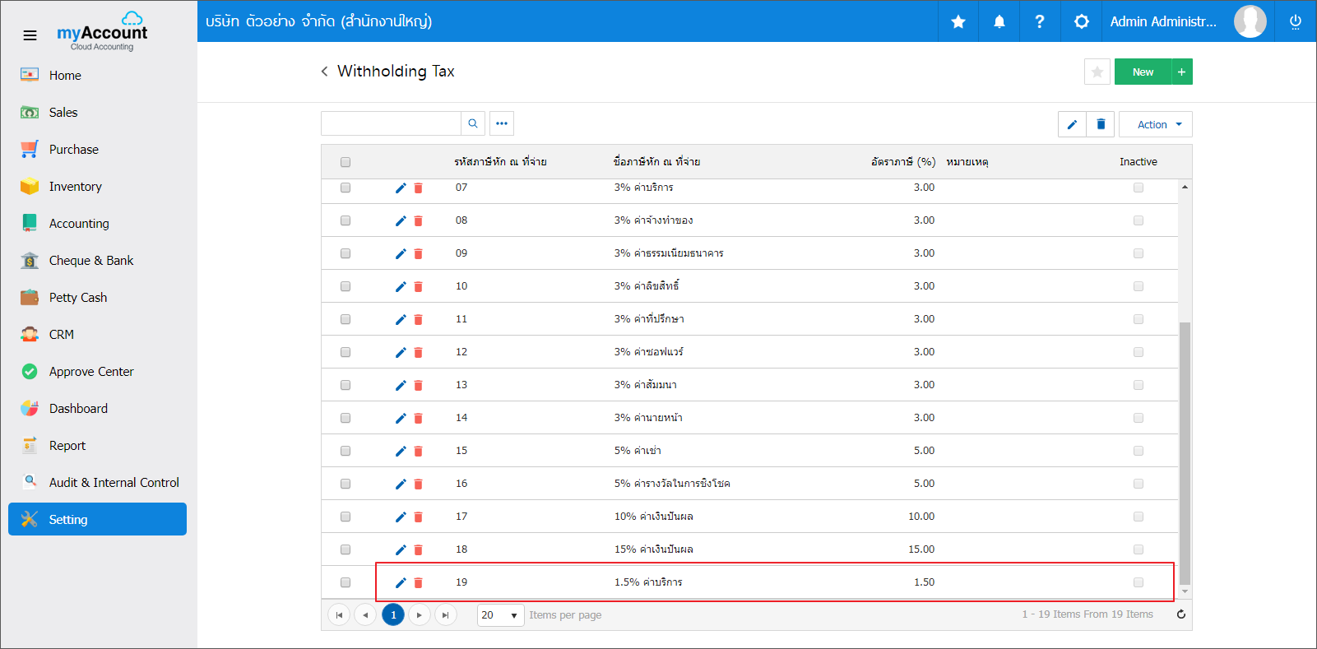This screenshot has height=649, width=1317.
Task: Open the Action dropdown
Action: (x=1156, y=124)
